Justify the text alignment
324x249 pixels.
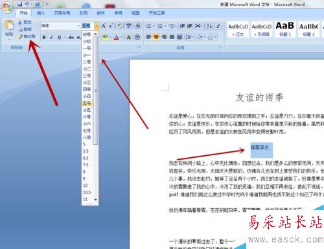(x=172, y=37)
